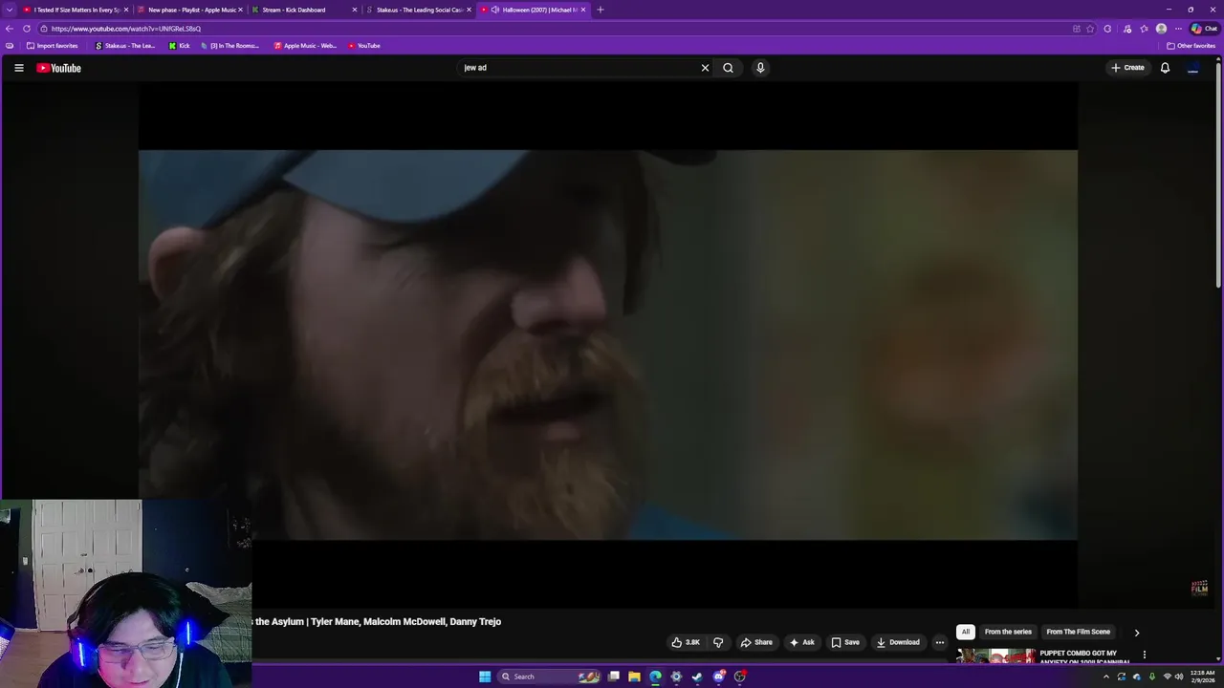Open File Explorer from the taskbar
Image resolution: width=1224 pixels, height=688 pixels.
coord(634,677)
